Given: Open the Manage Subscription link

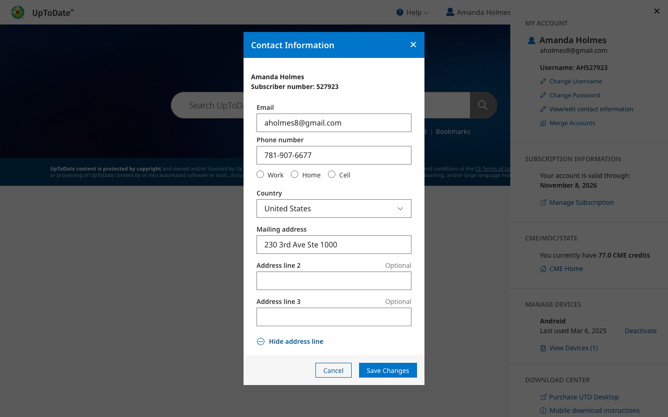Looking at the screenshot, I should [x=582, y=202].
